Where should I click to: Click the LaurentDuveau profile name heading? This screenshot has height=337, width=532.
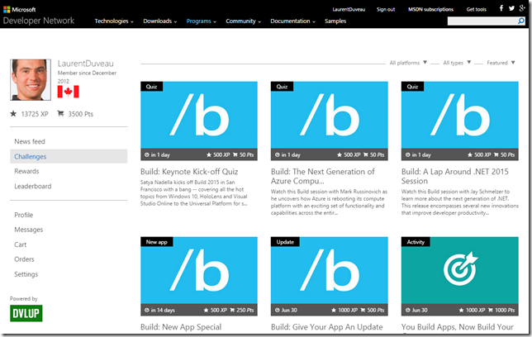(86, 64)
